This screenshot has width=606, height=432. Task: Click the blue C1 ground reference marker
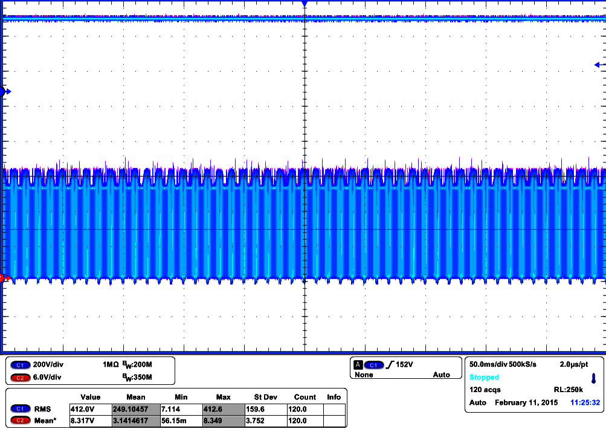coord(4,92)
